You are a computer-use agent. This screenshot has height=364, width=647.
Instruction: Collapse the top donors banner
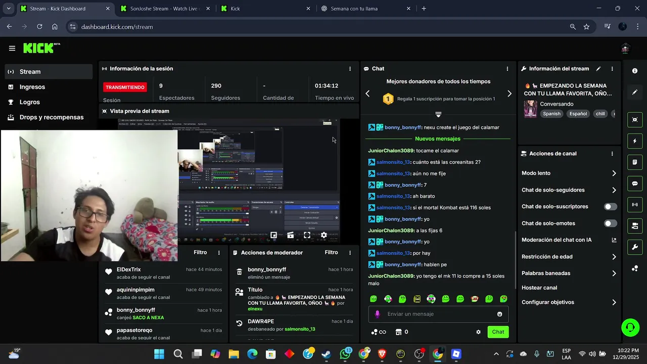438,115
